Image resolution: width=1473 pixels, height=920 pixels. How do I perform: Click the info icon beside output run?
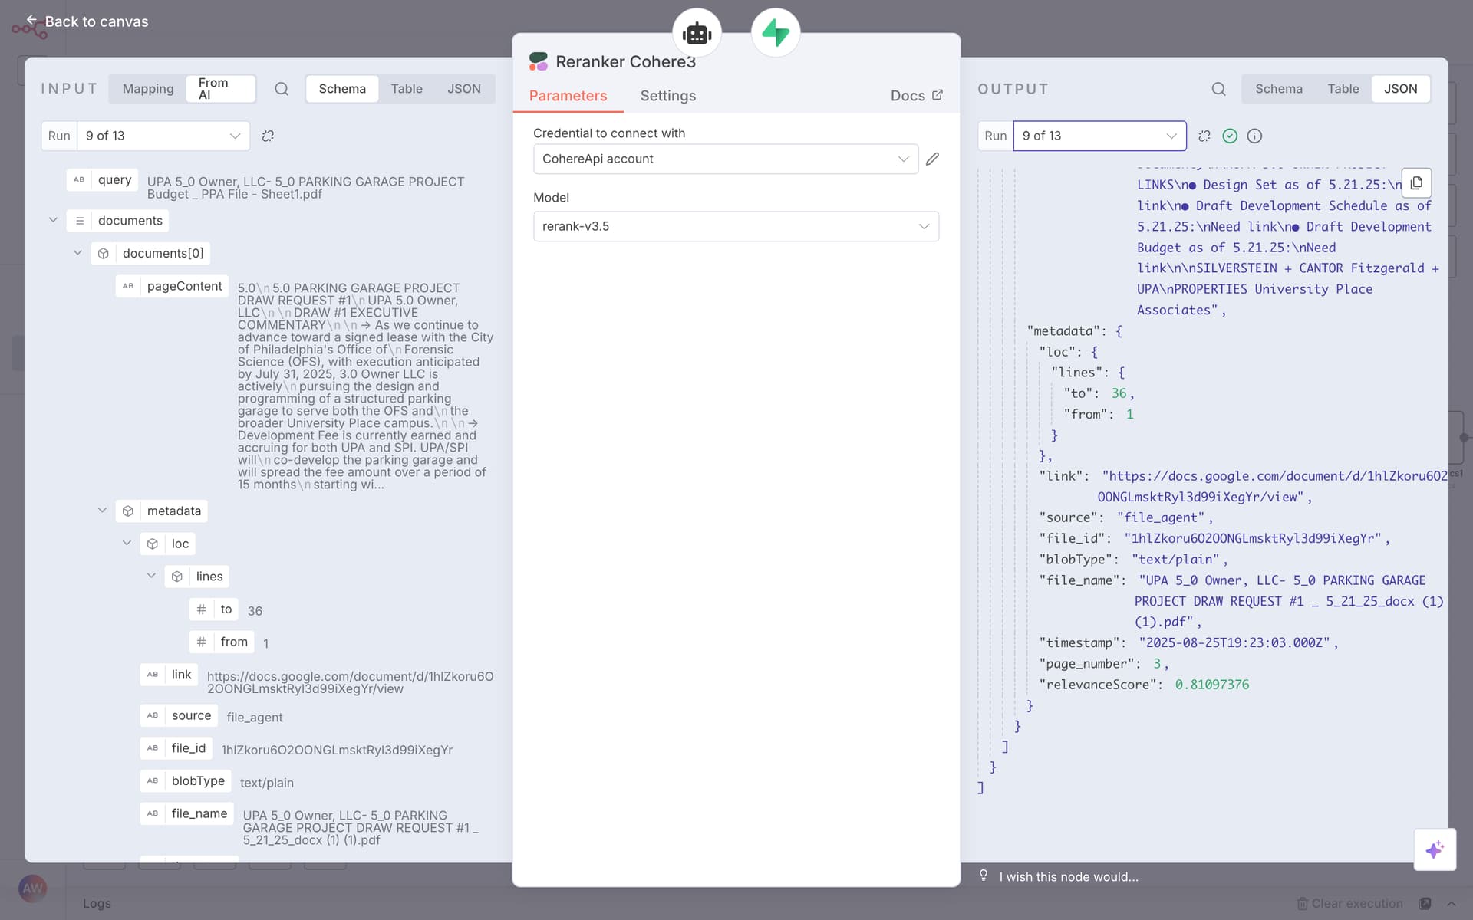1254,136
